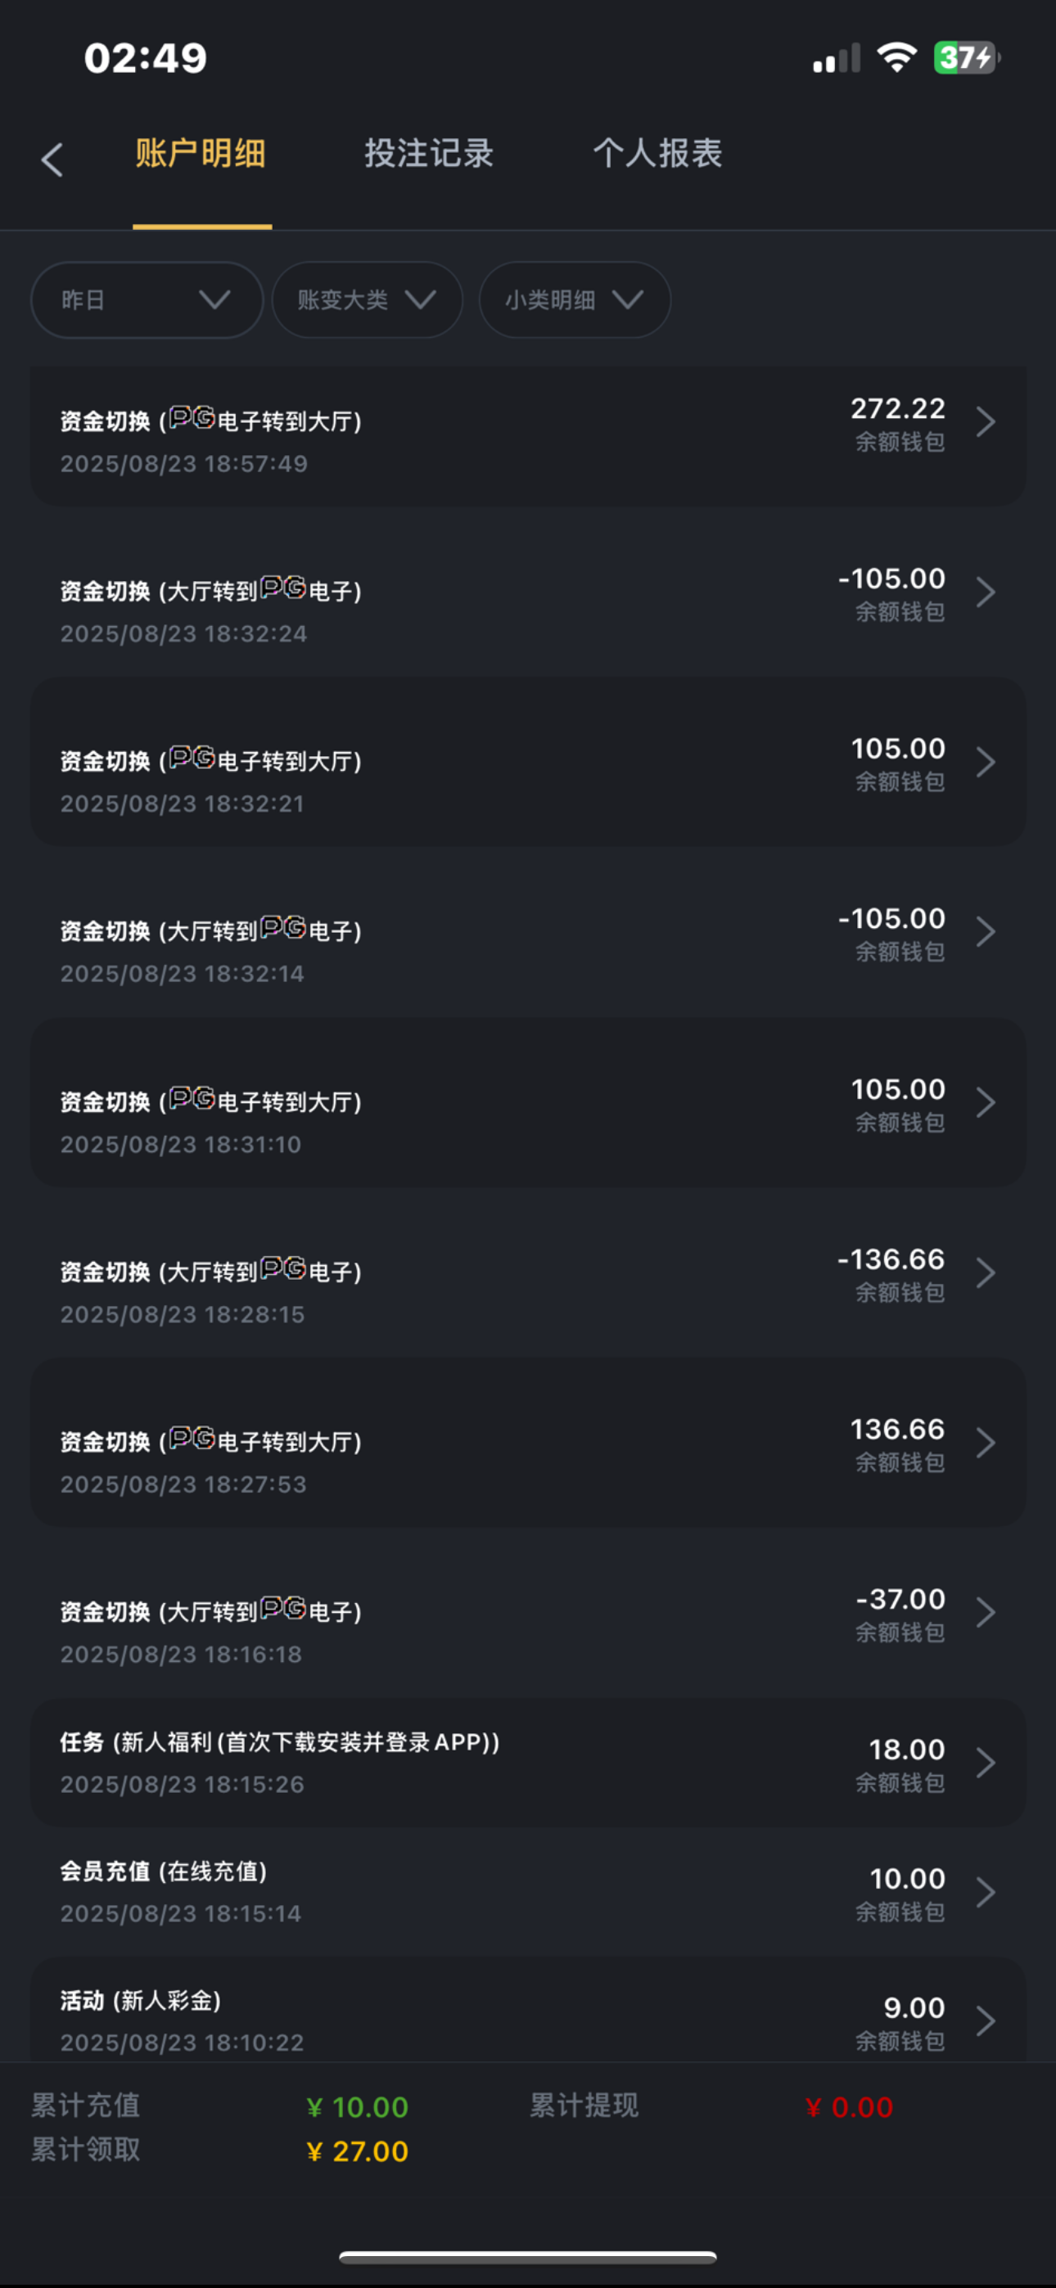Open detail arrow for 136.66 transfer

click(985, 1443)
